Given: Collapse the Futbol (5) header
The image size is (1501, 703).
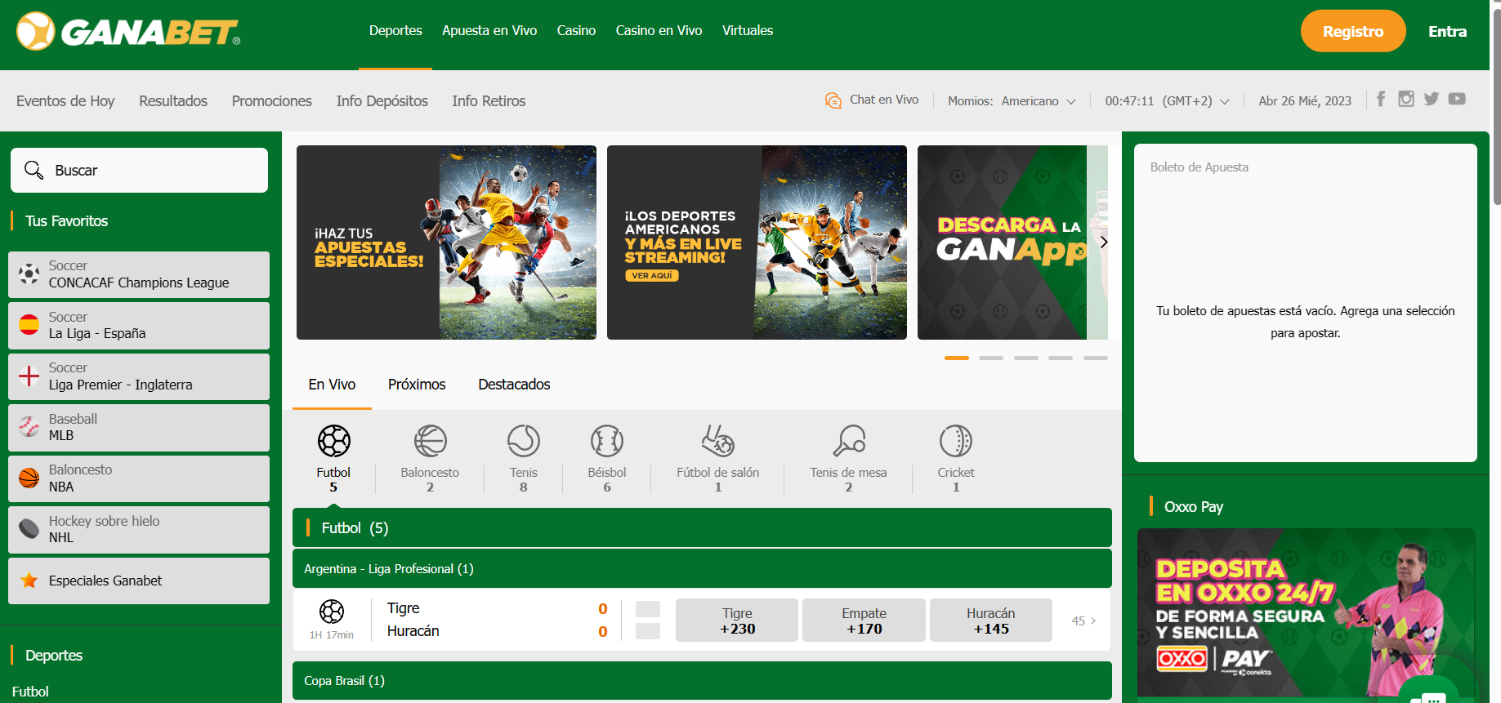Looking at the screenshot, I should [x=702, y=527].
